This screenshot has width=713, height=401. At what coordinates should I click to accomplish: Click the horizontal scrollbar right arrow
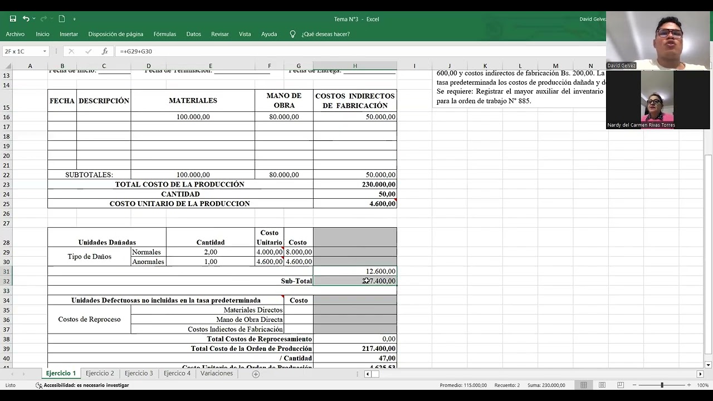pyautogui.click(x=700, y=374)
